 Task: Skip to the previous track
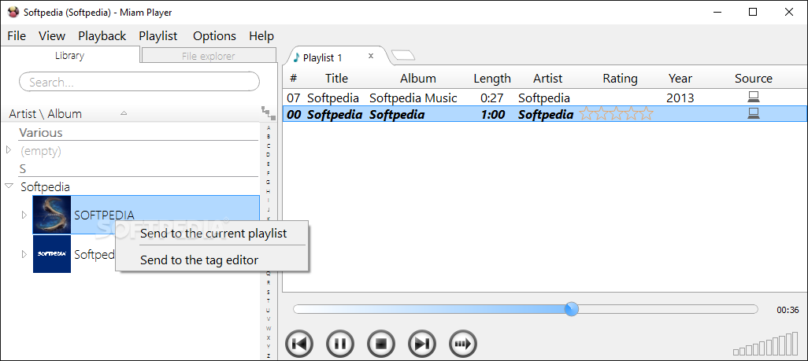pyautogui.click(x=299, y=344)
